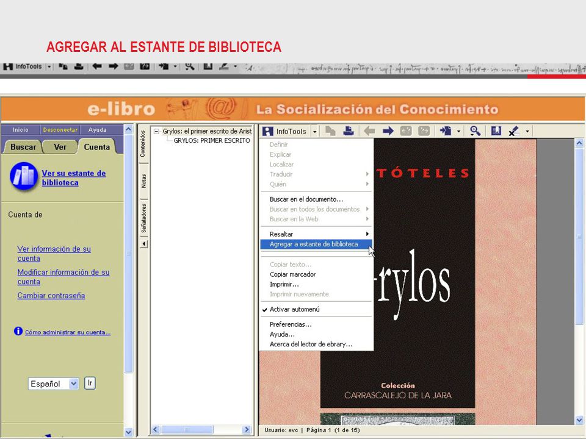The width and height of the screenshot is (586, 439).
Task: Click the Ir button
Action: click(90, 384)
